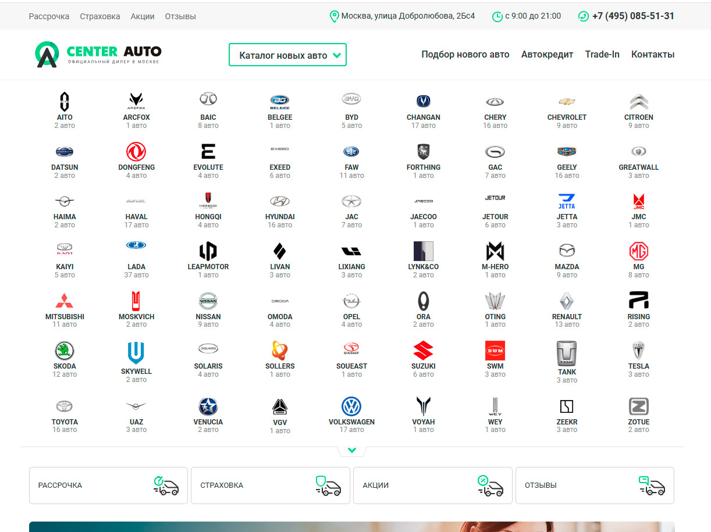Click the location pin icon
711x532 pixels.
tap(334, 17)
